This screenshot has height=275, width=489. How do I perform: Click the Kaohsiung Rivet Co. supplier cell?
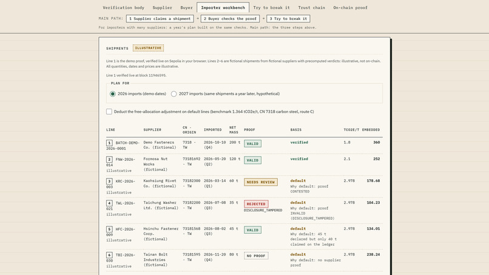(x=160, y=183)
